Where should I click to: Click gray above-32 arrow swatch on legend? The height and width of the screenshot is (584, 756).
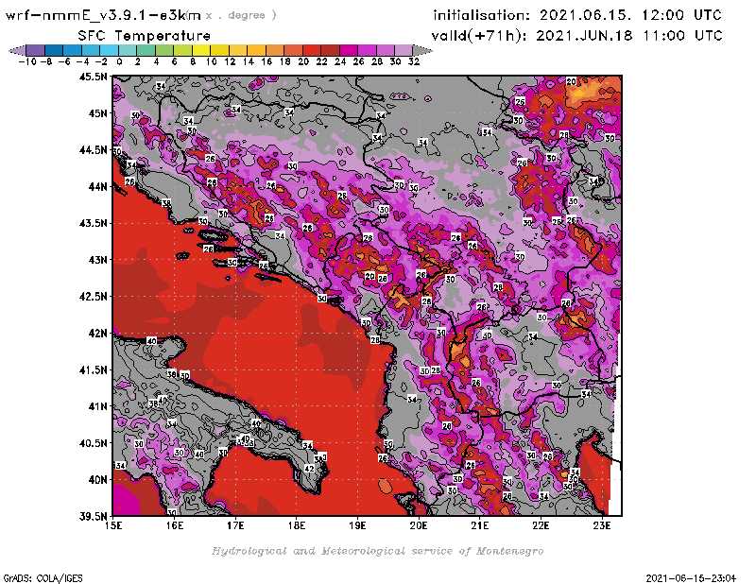(x=421, y=50)
